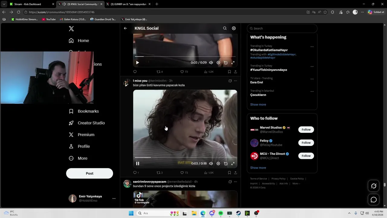Mute the 0:29 video volume
The width and height of the screenshot is (387, 218).
pos(211,63)
